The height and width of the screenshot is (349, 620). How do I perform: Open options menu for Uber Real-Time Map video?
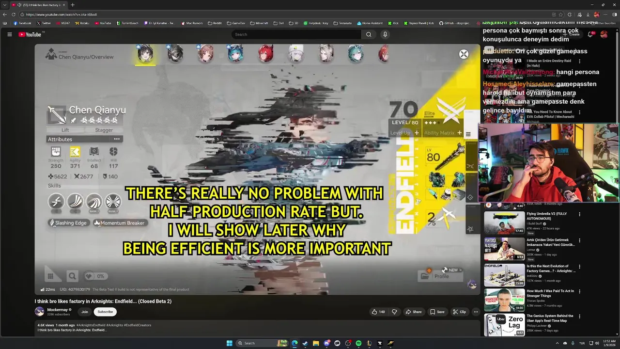click(579, 317)
